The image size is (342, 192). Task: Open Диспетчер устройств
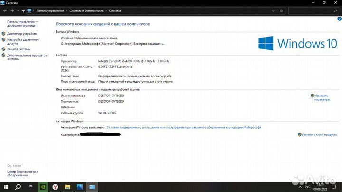(x=22, y=34)
